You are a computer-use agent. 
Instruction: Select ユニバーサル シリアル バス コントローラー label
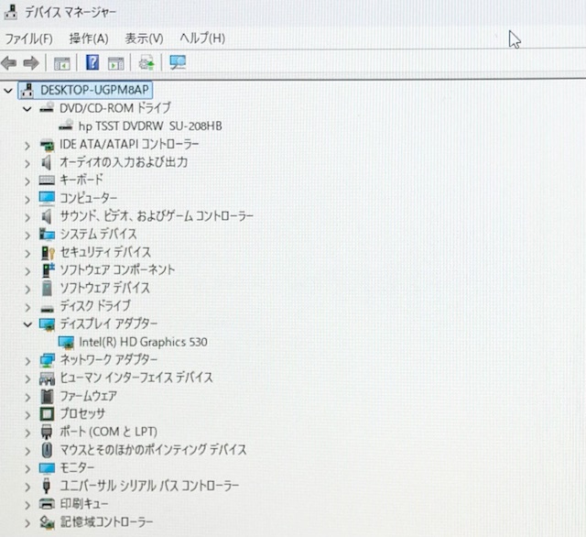(149, 486)
